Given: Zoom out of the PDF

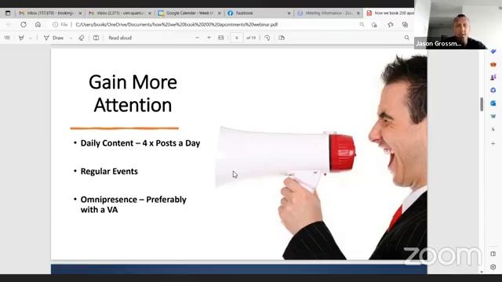Looking at the screenshot, I should pos(197,38).
